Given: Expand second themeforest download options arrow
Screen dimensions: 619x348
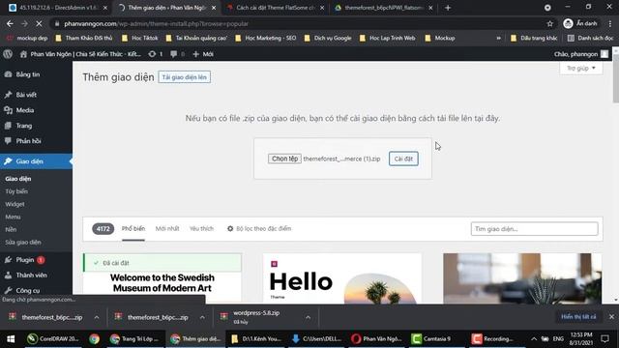Looking at the screenshot, I should (202, 317).
